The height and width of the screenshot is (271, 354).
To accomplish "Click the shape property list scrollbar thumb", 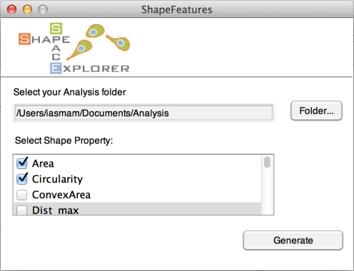I will click(267, 162).
